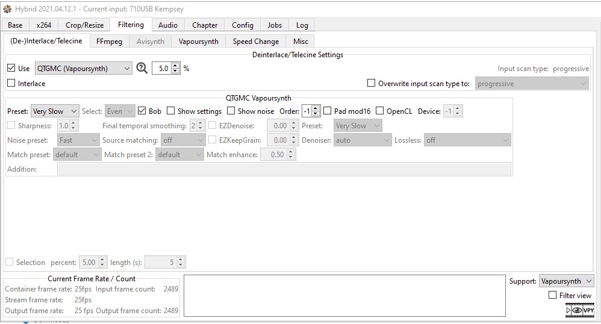The width and height of the screenshot is (601, 324).
Task: Click the Addition text field
Action: pos(284,169)
